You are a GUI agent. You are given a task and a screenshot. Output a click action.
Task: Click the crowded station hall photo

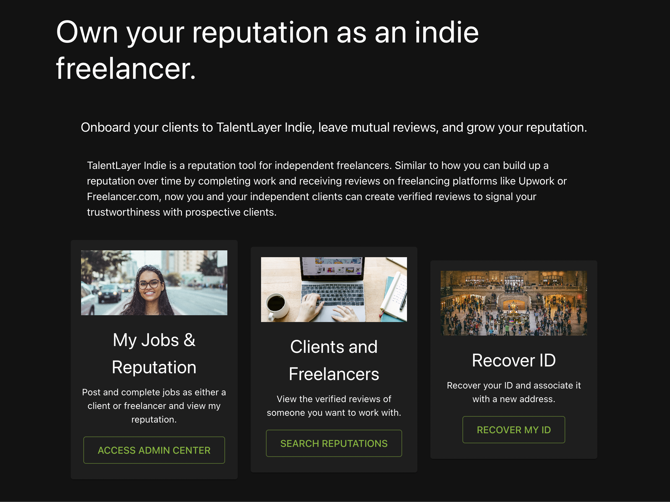click(514, 303)
